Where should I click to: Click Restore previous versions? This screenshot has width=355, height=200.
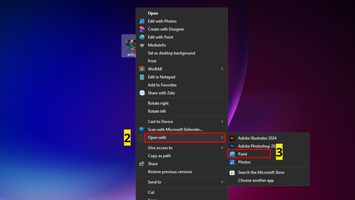tap(170, 172)
